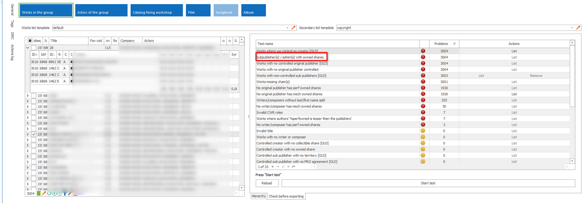
Task: Uncheck the checked work row checkbox
Action: tap(34, 134)
